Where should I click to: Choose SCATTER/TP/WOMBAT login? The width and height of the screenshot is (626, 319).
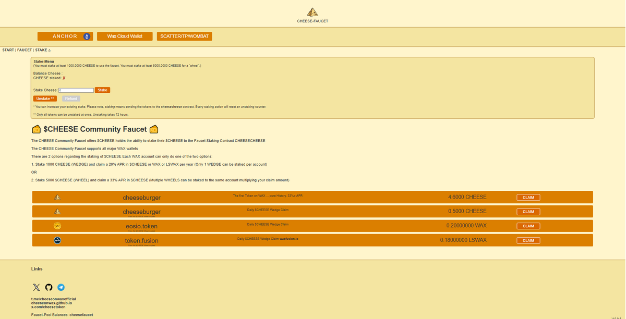click(x=185, y=36)
